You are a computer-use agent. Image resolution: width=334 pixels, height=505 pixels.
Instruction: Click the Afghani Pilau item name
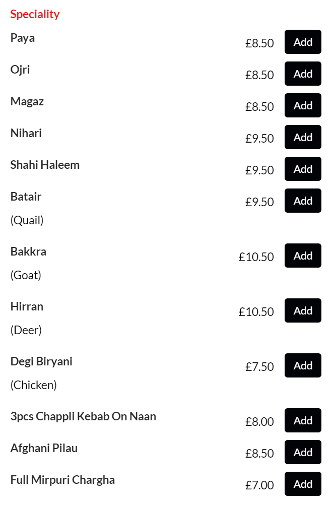pyautogui.click(x=44, y=448)
